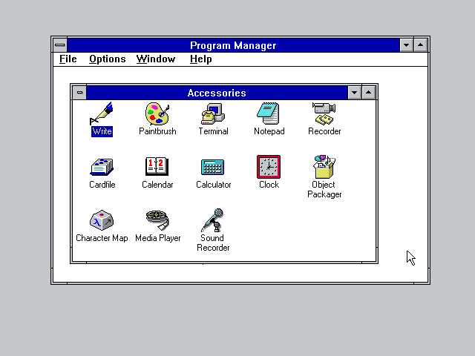
Task: Open the Accessories window control menu box
Action: point(79,93)
